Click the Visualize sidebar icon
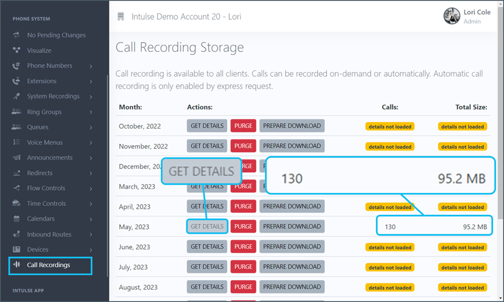The image size is (504, 302). [16, 50]
